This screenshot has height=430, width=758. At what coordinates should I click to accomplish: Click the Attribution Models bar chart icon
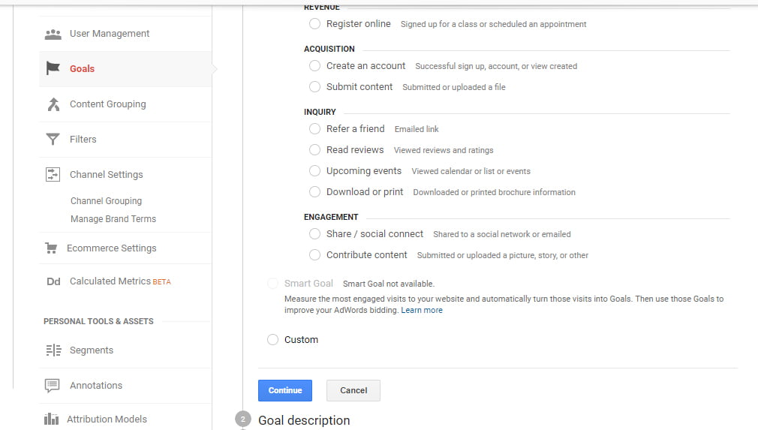click(x=51, y=419)
